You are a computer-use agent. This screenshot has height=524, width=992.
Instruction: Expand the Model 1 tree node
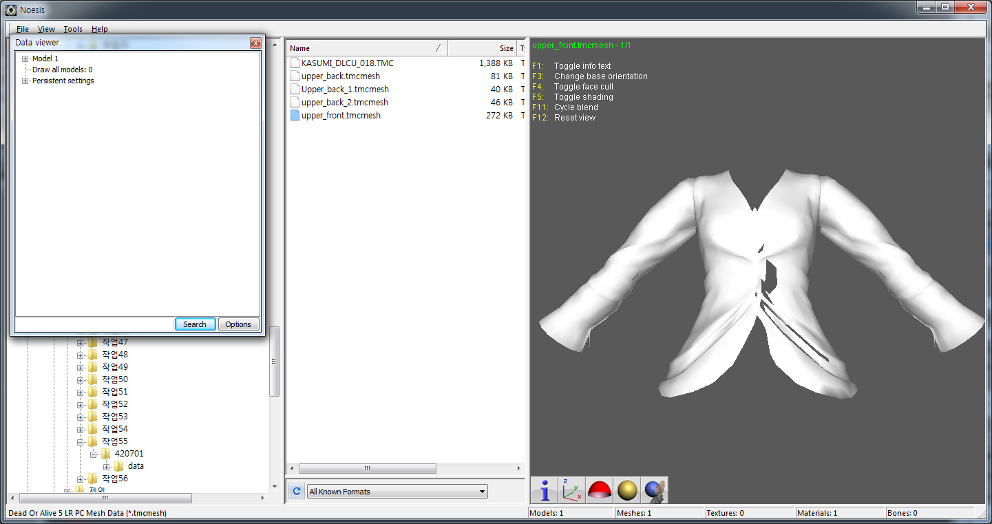click(x=25, y=59)
